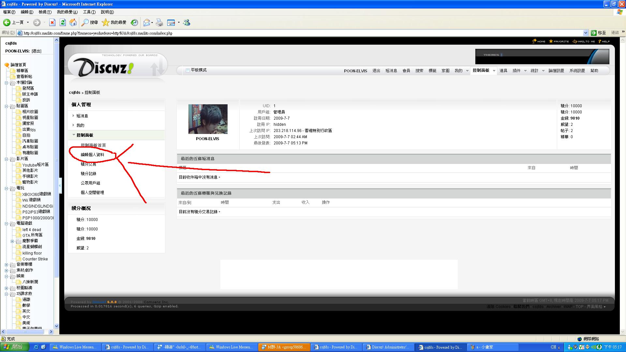Click 編輯個人資料 link
Screen dimensions: 626x352
92,155
